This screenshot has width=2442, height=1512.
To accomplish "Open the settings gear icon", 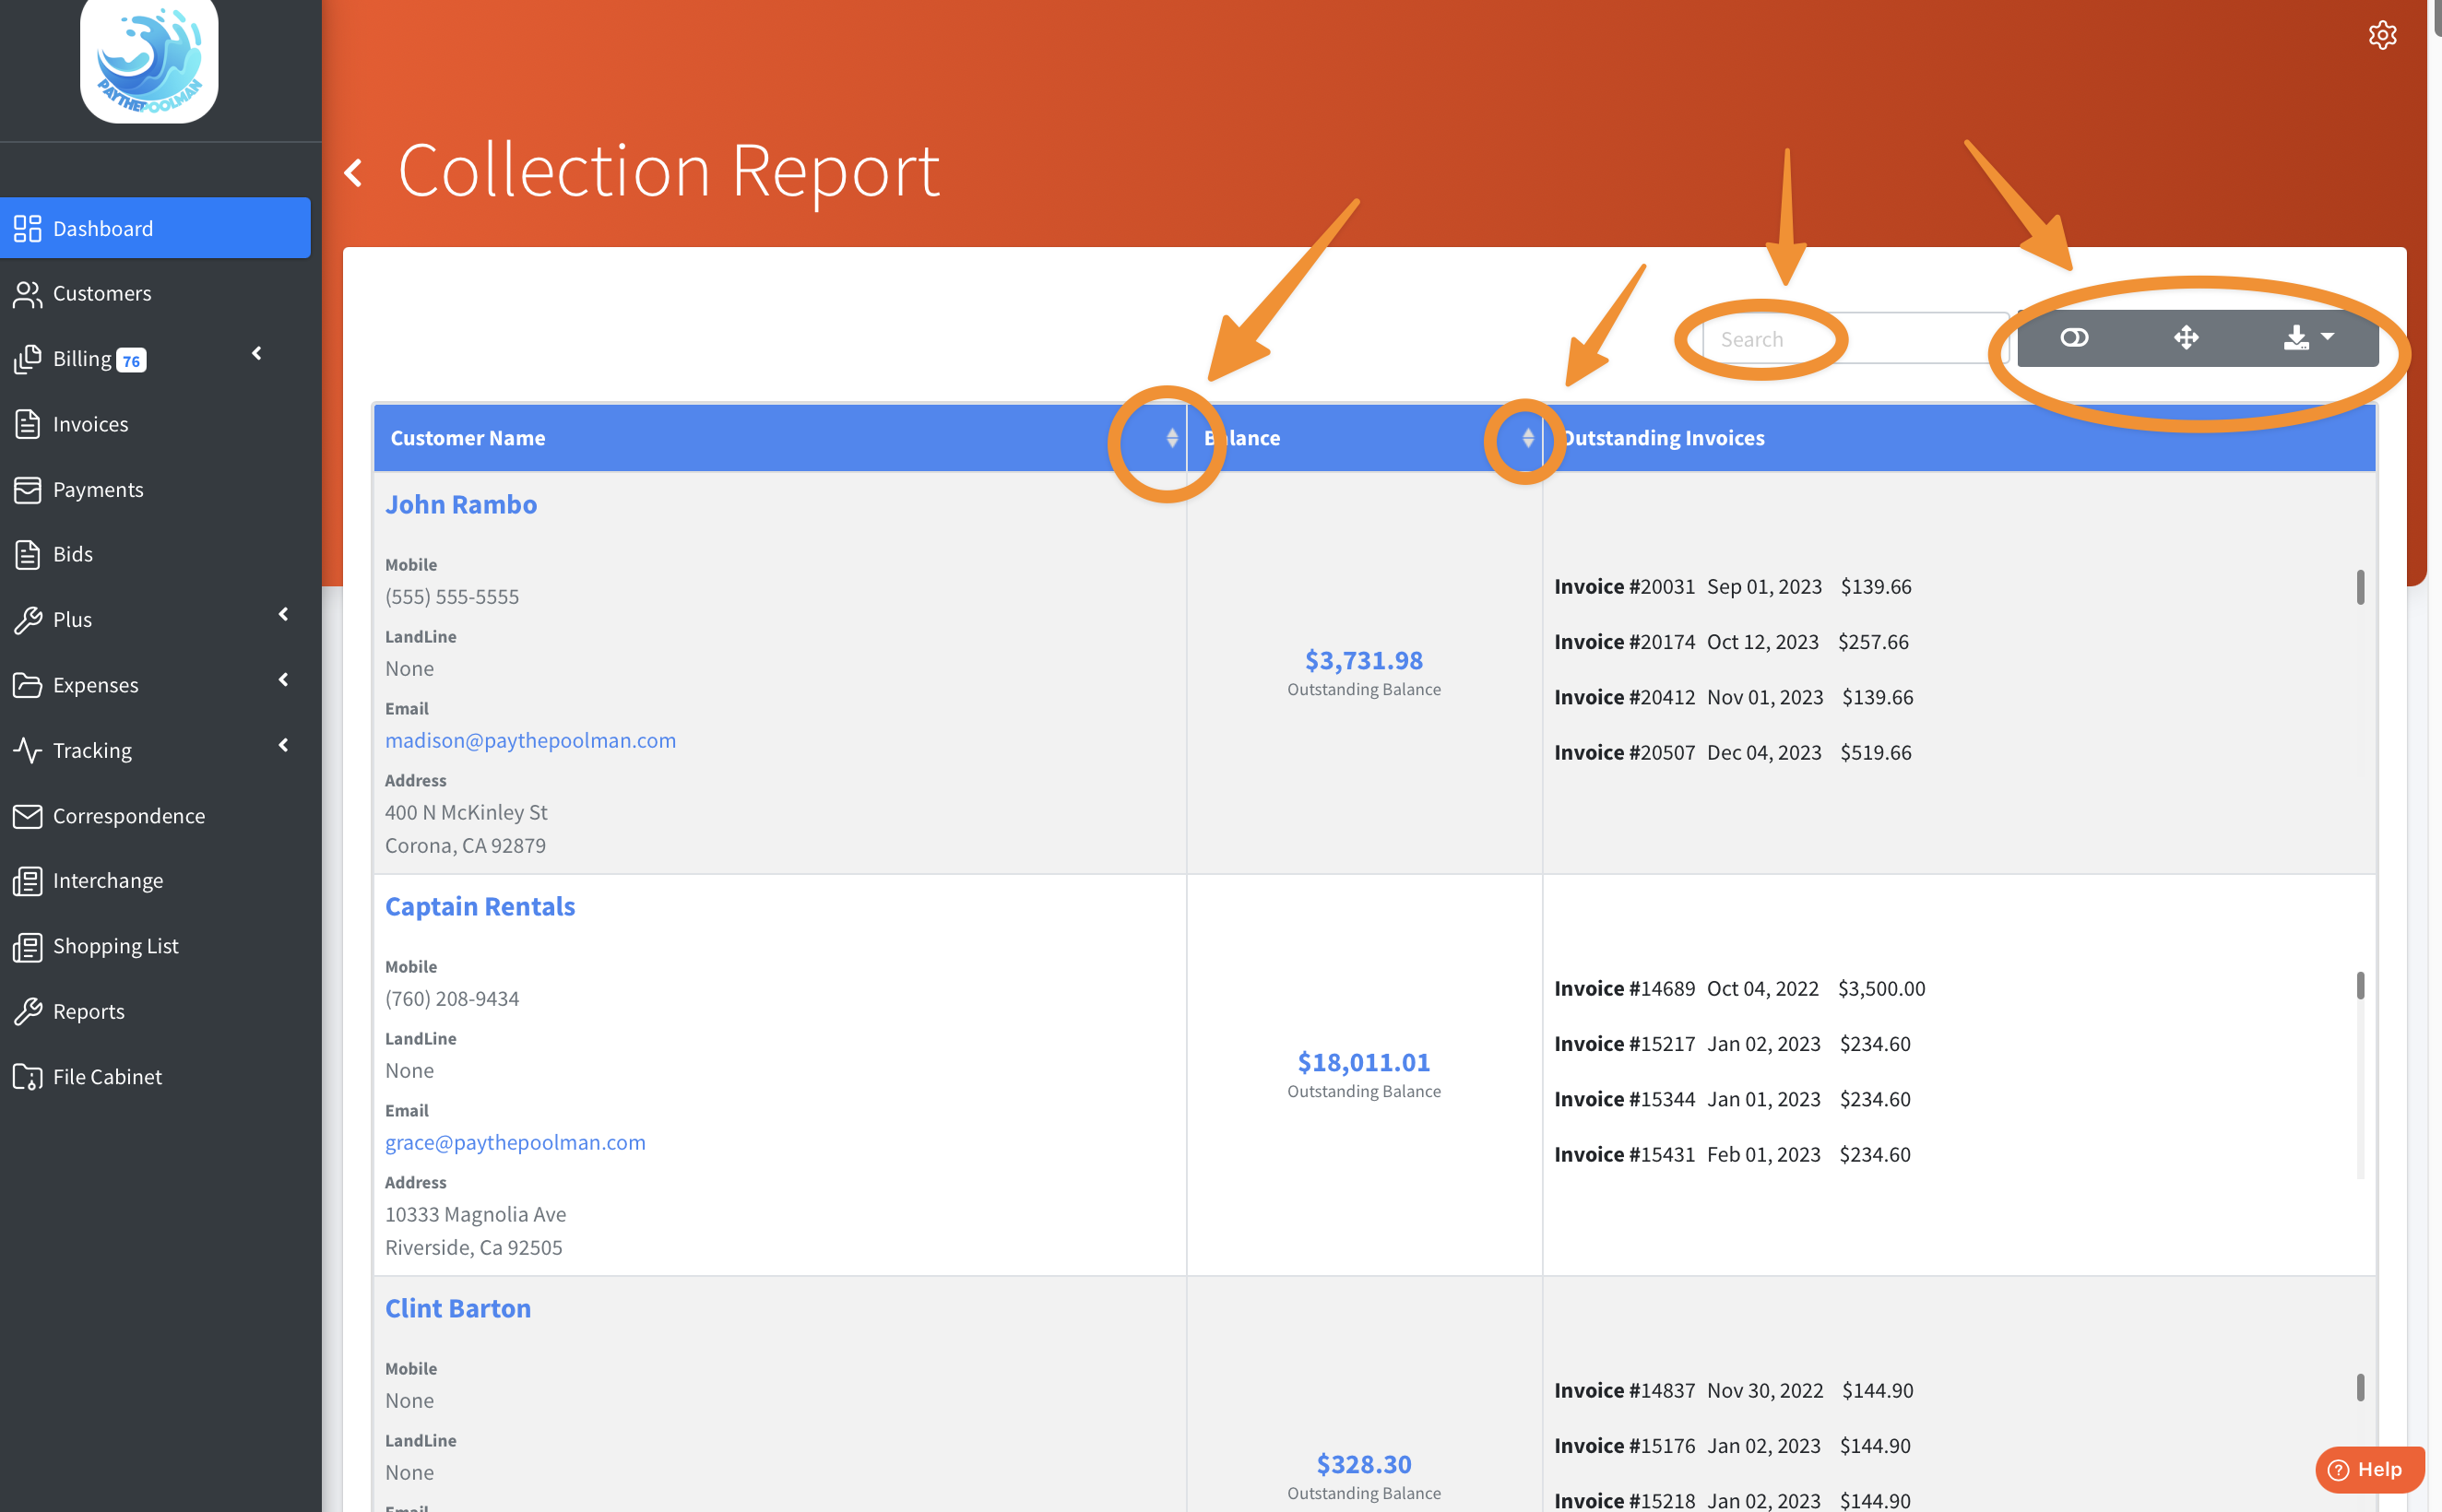I will (2381, 35).
